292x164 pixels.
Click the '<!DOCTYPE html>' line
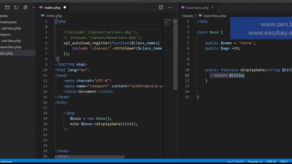[71, 65]
